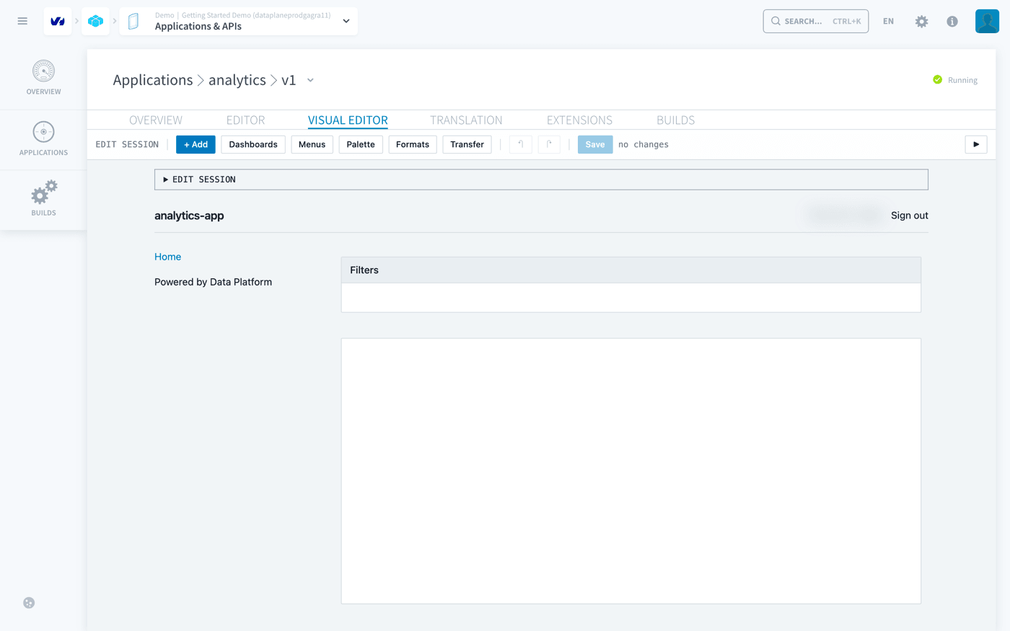Open Applications in the sidebar
The height and width of the screenshot is (631, 1010).
click(x=43, y=138)
